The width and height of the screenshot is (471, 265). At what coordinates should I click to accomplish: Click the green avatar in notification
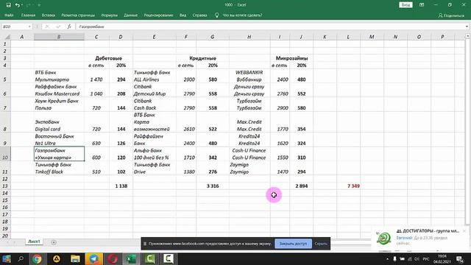pos(384,239)
